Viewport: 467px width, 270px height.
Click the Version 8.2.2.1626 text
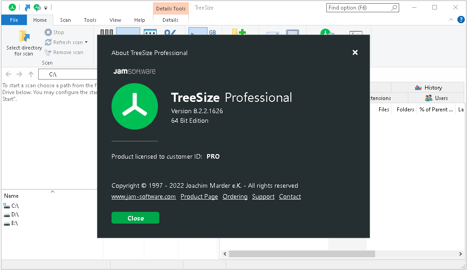click(197, 111)
